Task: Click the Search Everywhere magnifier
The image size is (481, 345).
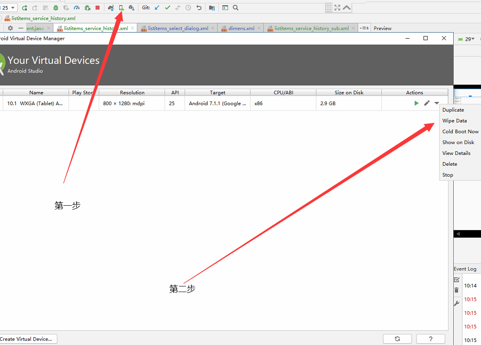Action: (236, 8)
